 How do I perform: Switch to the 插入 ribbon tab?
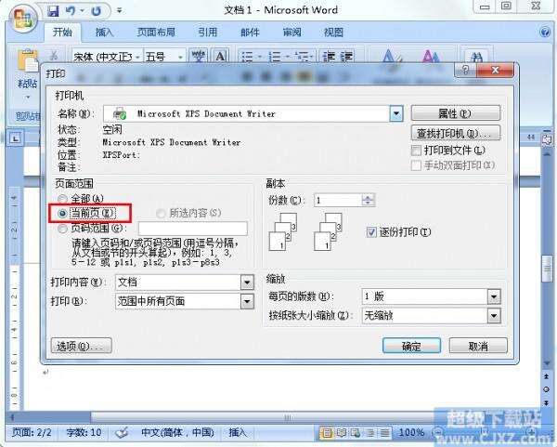click(104, 33)
